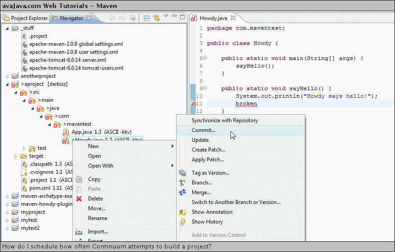Close the Howdy.java editor tab
This screenshot has width=395, height=252.
233,18
